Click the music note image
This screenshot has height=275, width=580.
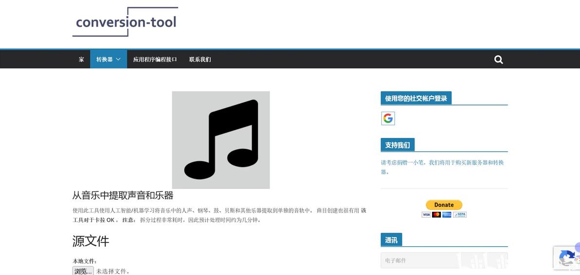tap(221, 140)
